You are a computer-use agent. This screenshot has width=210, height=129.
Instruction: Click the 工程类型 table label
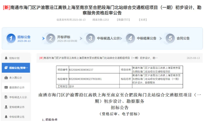click(x=62, y=86)
